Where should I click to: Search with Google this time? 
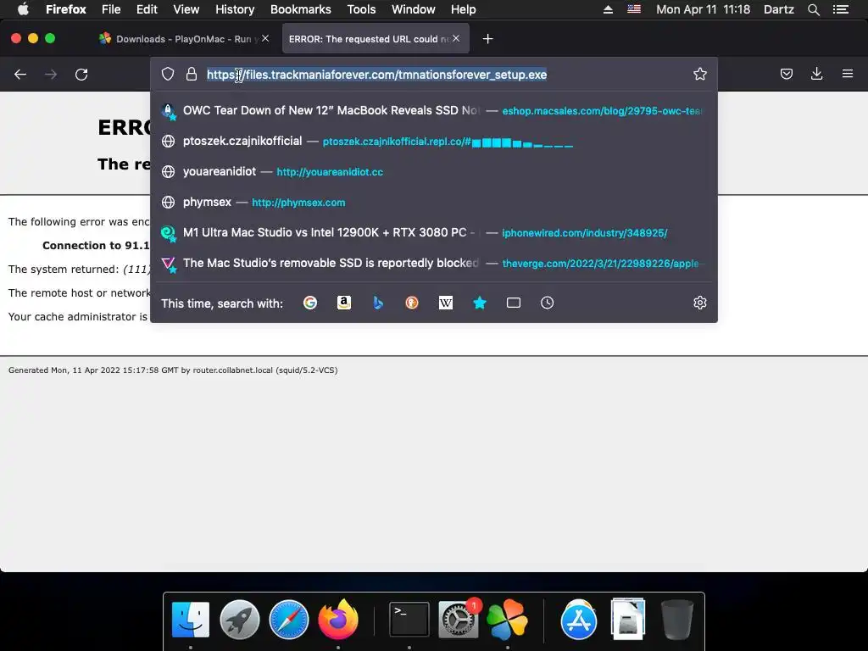[310, 303]
